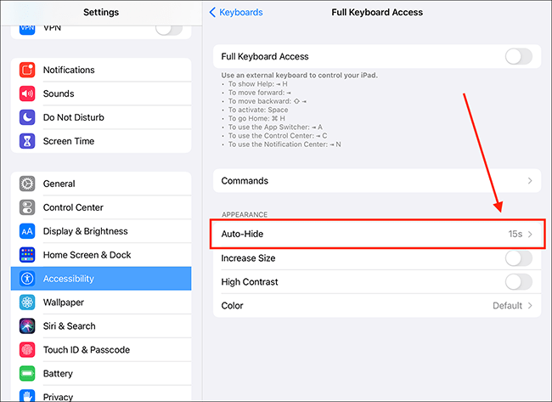
Task: Open Wallpaper settings in sidebar
Action: tap(101, 303)
